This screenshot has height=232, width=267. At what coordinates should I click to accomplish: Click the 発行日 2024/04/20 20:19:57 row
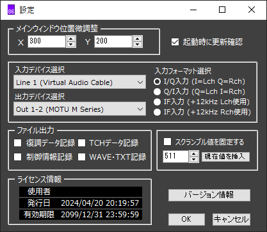[x=81, y=203]
